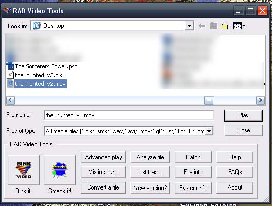Click in the File name field
The height and width of the screenshot is (206, 272).
coord(129,115)
